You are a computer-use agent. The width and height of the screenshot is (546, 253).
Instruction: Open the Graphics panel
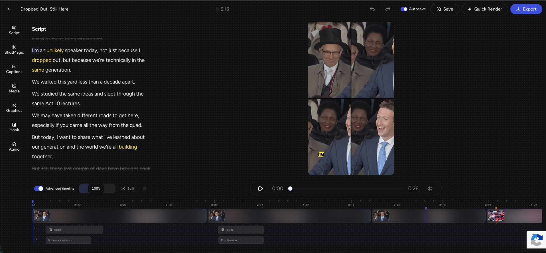(14, 108)
